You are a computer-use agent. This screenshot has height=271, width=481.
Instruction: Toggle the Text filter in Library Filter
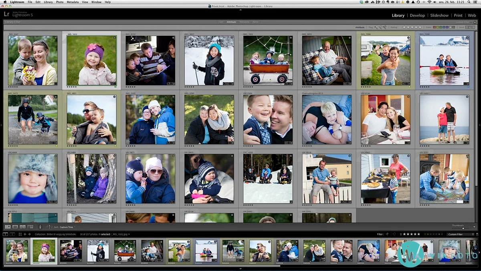[x=221, y=22]
